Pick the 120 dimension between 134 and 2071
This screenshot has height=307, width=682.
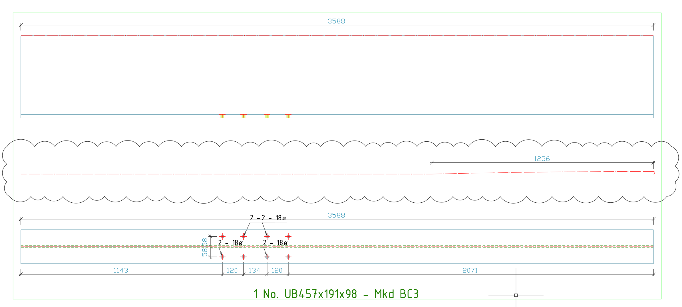(277, 270)
